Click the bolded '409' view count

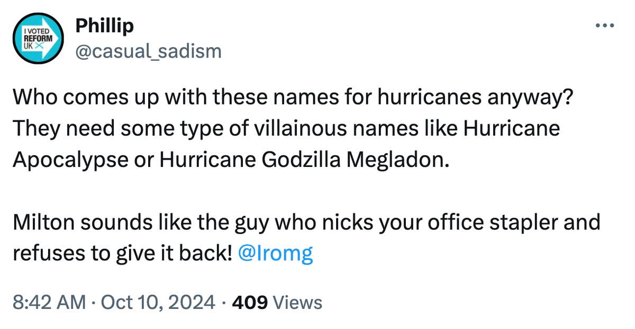pyautogui.click(x=249, y=303)
